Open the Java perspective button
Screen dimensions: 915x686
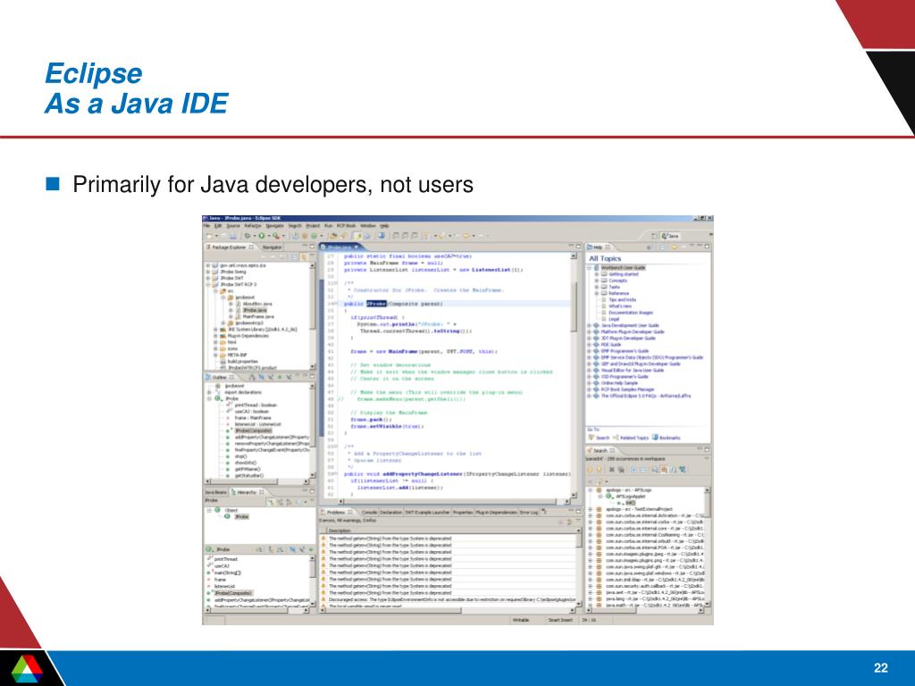pos(670,236)
